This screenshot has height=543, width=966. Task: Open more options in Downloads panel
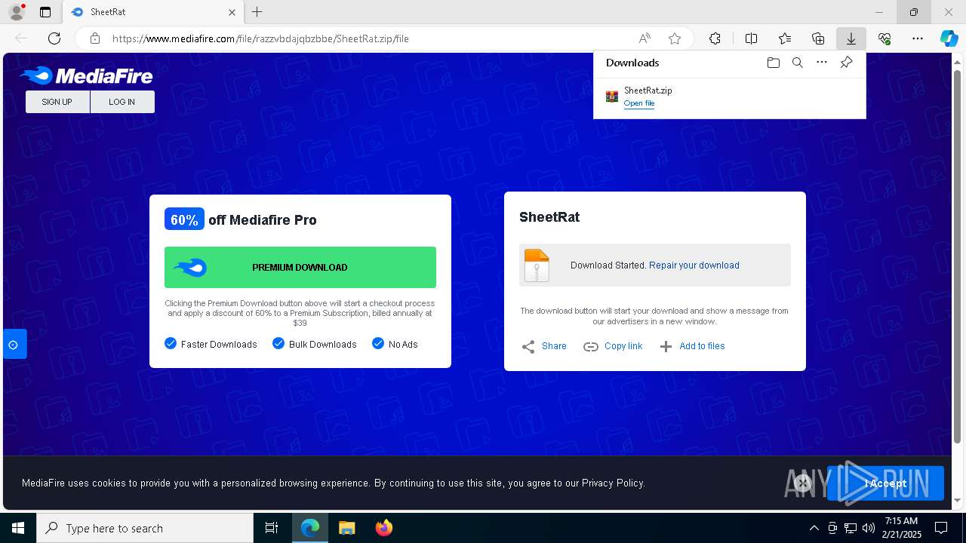coord(822,63)
